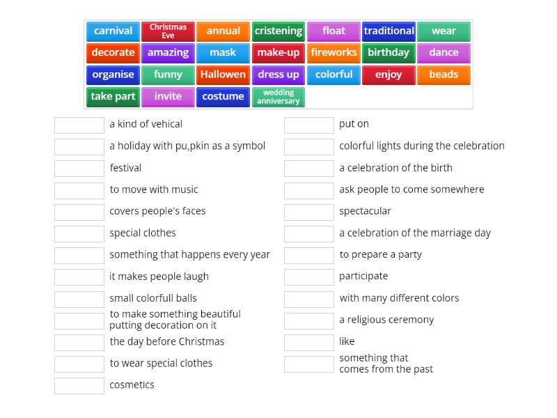557x418 pixels.
Task: Choose the 'traditional' word tile
Action: click(389, 31)
